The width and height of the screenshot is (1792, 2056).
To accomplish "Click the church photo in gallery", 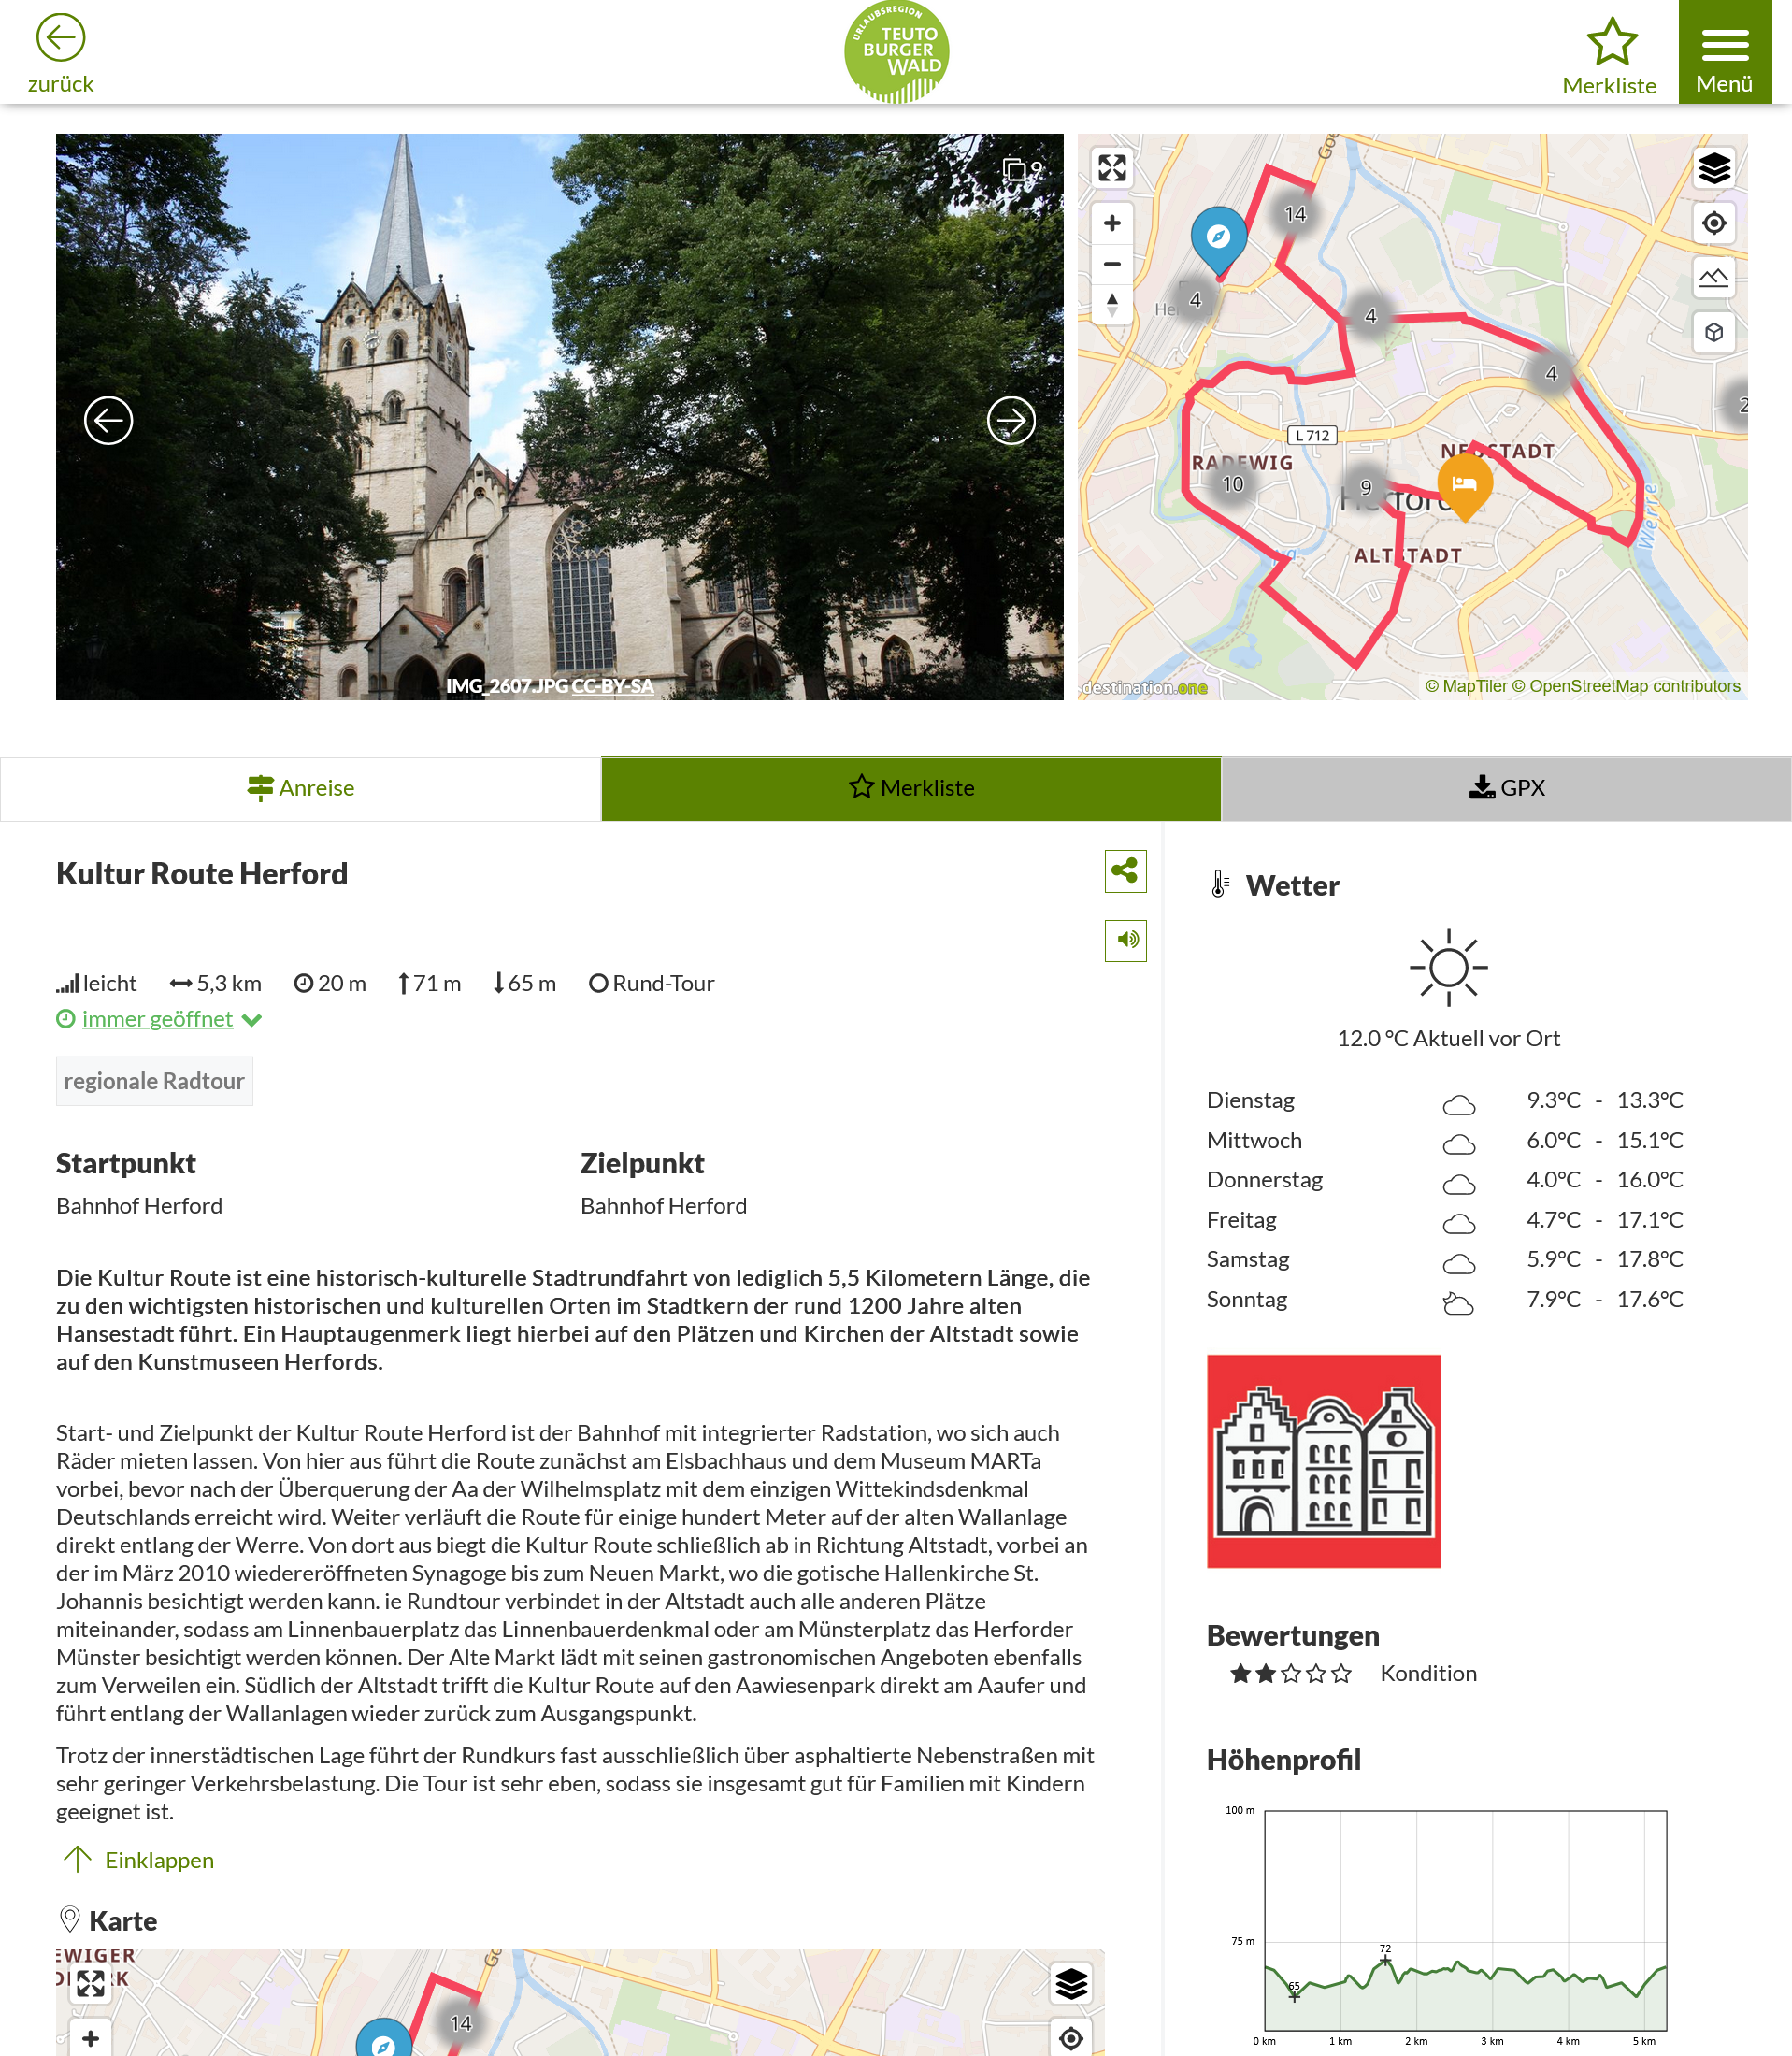I will click(559, 416).
